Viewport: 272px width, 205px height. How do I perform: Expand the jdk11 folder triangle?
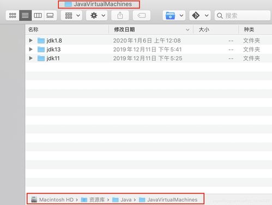[31, 58]
